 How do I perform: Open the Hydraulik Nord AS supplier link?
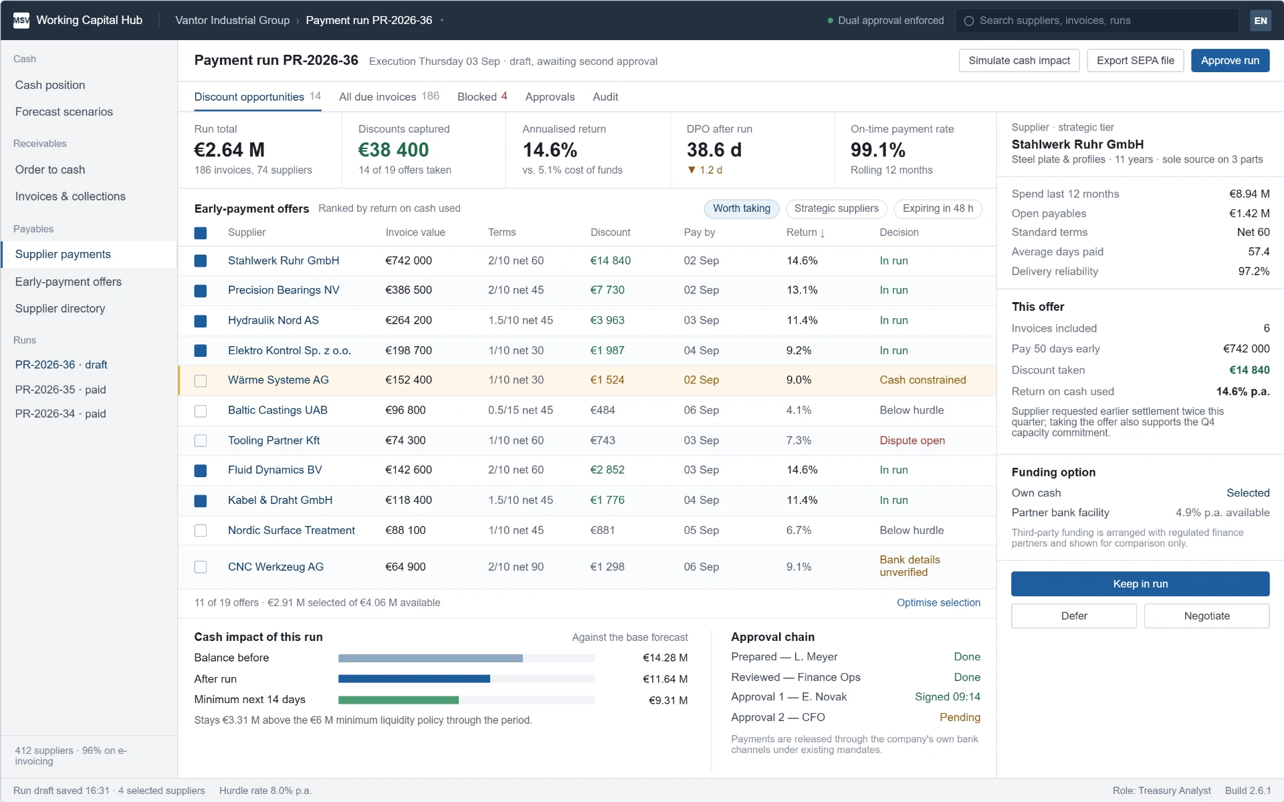click(x=274, y=321)
